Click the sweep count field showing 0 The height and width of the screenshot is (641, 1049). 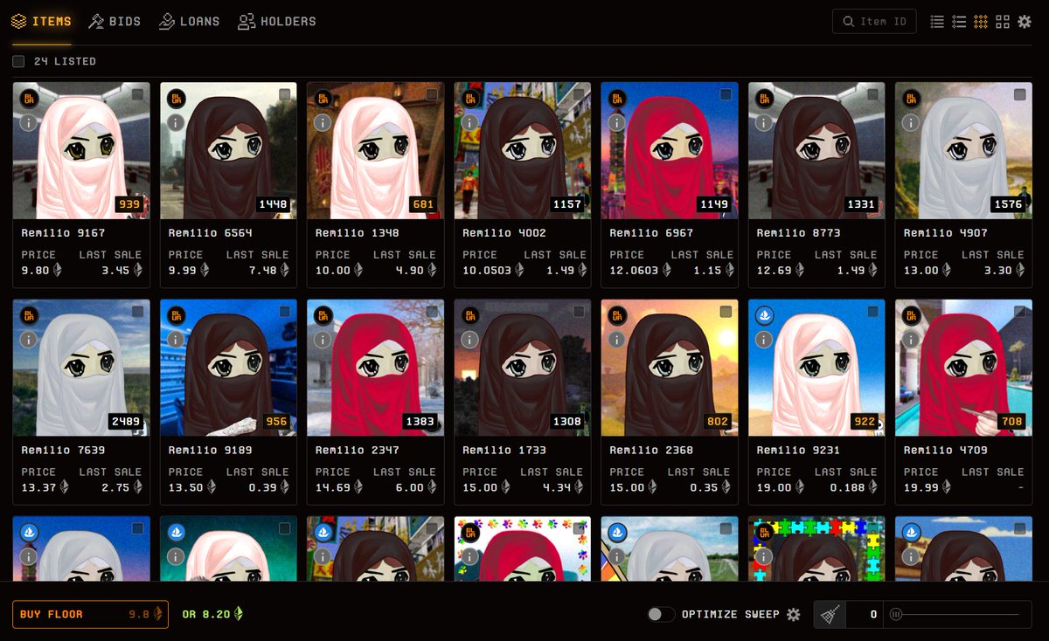[864, 614]
